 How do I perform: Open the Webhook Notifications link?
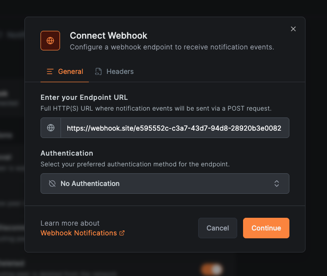point(79,233)
